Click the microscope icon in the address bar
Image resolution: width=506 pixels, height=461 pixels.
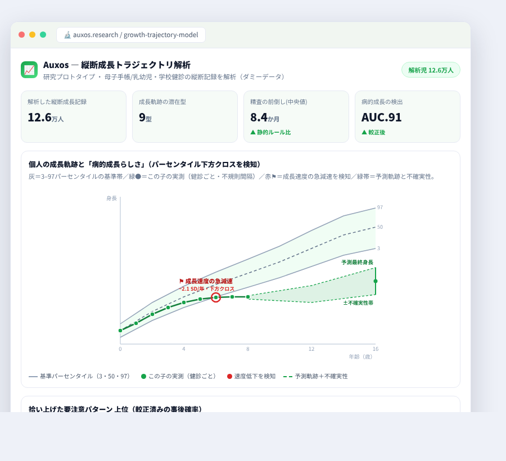(67, 35)
